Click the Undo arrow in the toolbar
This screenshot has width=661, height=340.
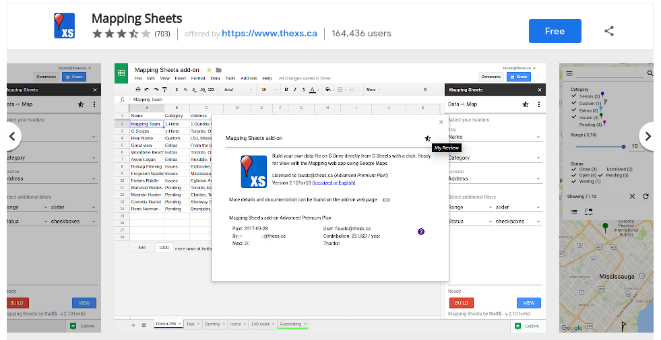(147, 90)
